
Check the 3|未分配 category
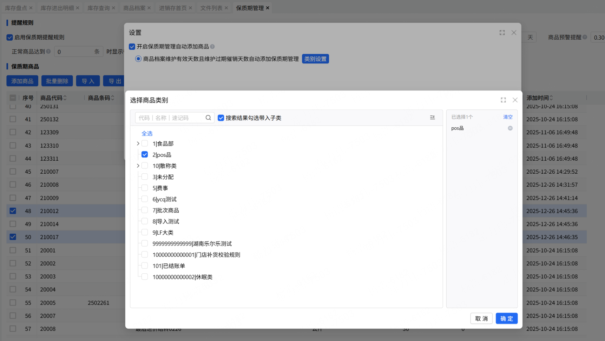145,177
